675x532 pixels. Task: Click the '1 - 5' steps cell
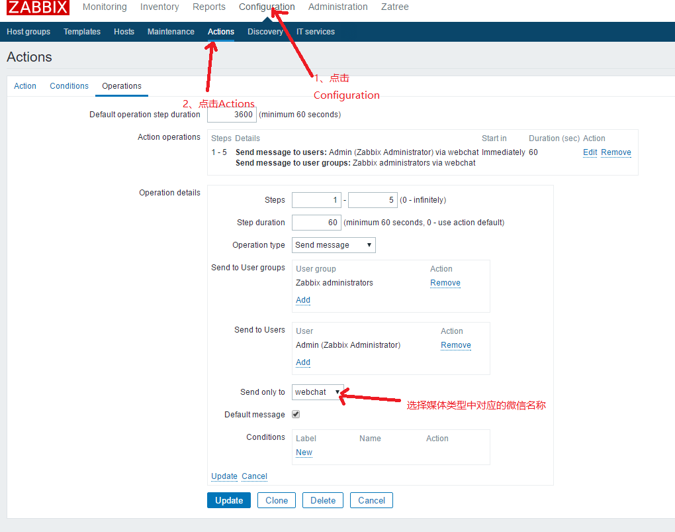[219, 152]
